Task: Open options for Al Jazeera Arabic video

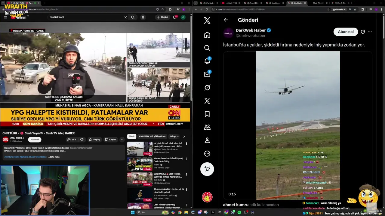Action: pyautogui.click(x=186, y=190)
